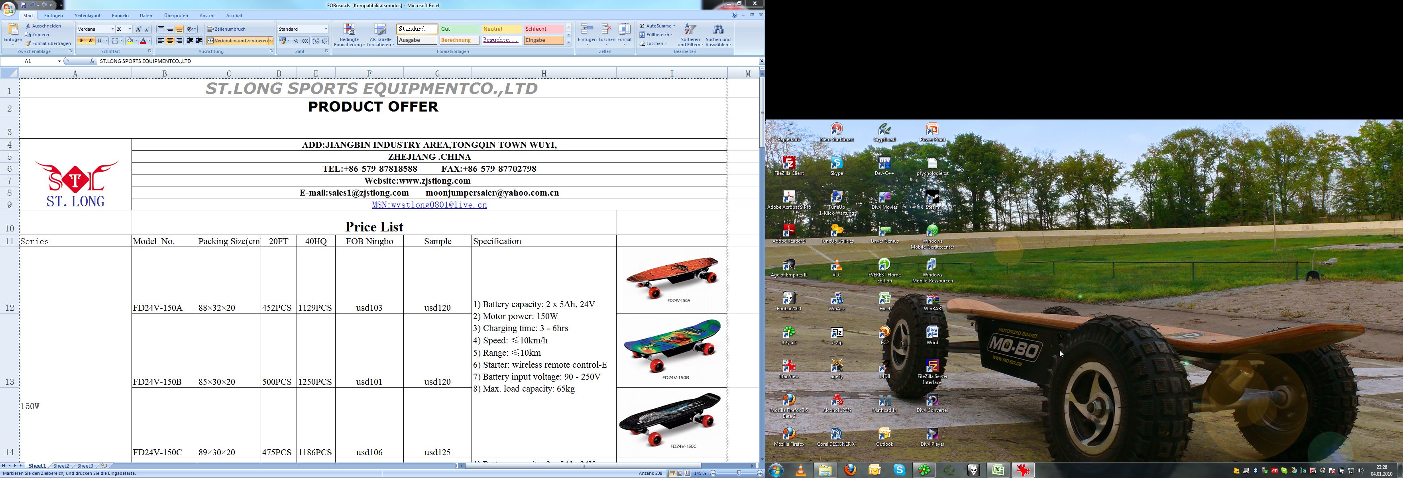Open Excel help question mark icon

pyautogui.click(x=734, y=15)
